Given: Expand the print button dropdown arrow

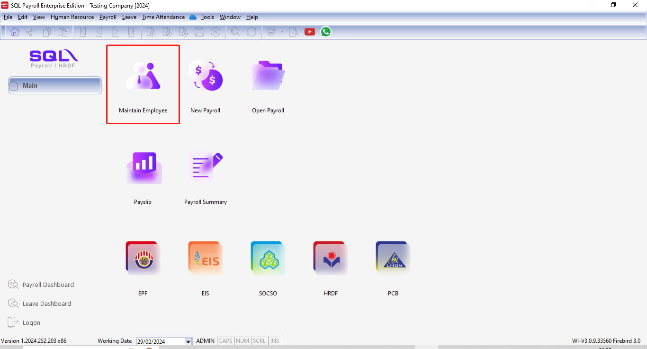Looking at the screenshot, I should 282,32.
